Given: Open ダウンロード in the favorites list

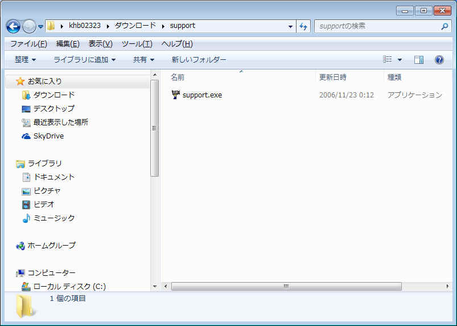Looking at the screenshot, I should (x=54, y=95).
